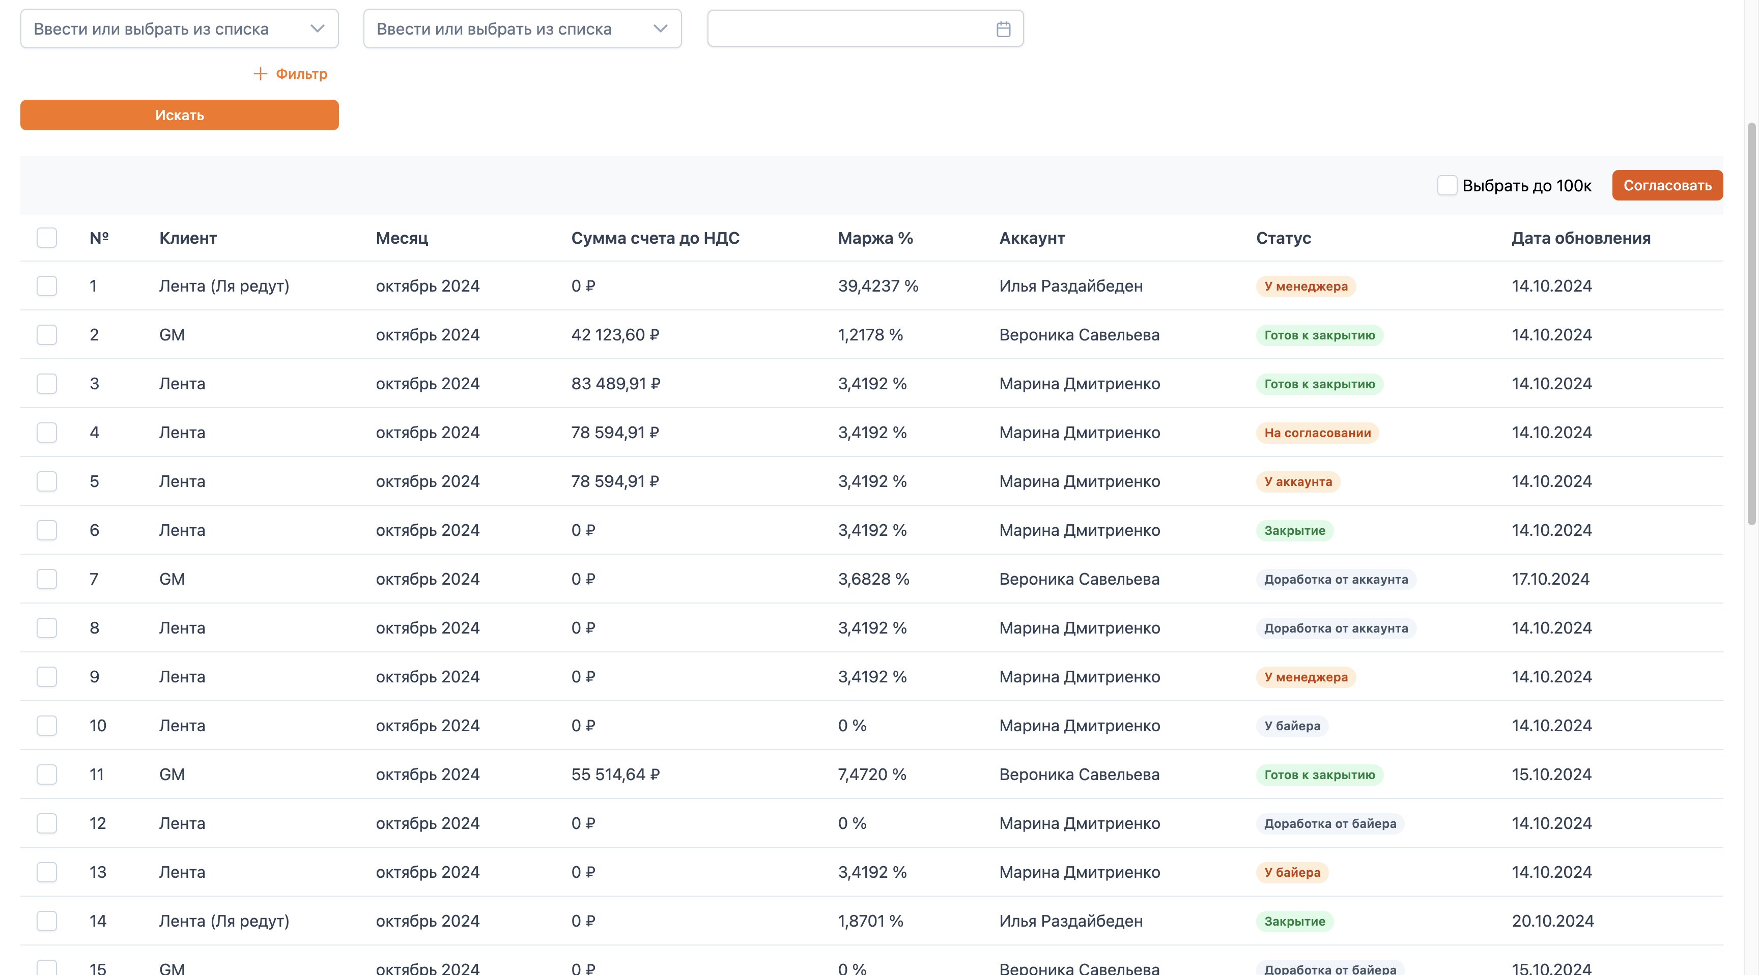The width and height of the screenshot is (1759, 975).
Task: Sort by the 'Маржа %' column header
Action: [875, 238]
